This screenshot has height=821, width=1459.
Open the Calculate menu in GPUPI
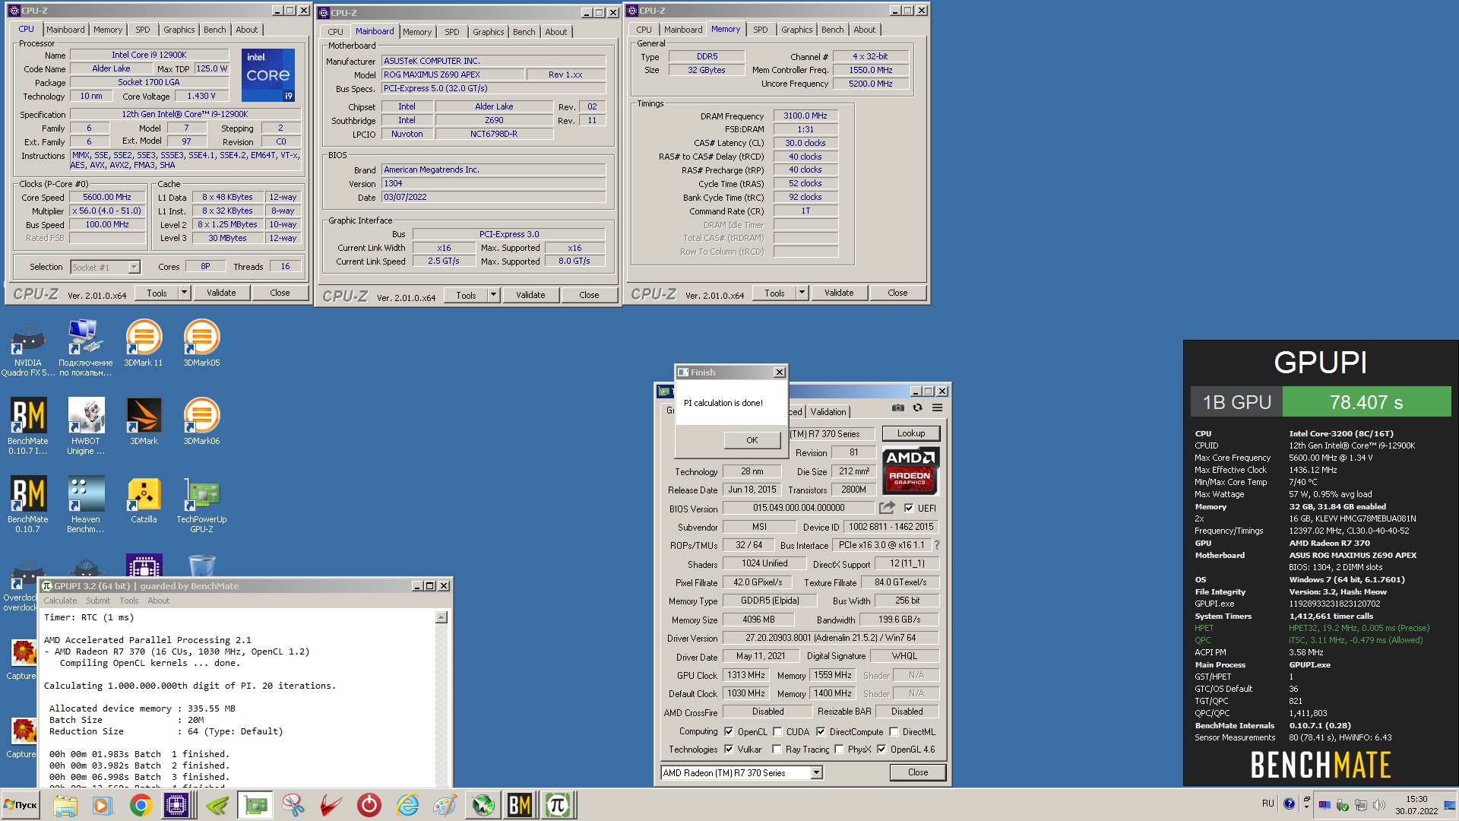coord(60,601)
